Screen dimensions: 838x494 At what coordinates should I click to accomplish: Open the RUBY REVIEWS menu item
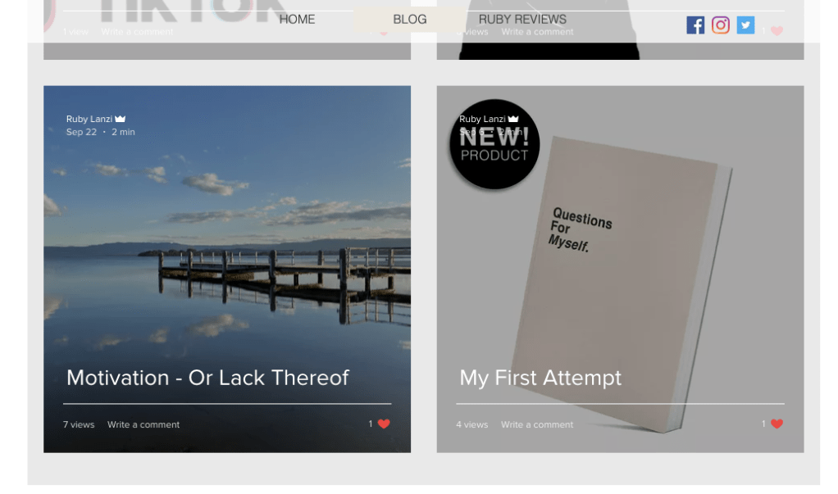522,19
